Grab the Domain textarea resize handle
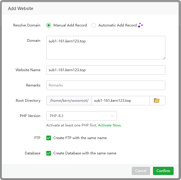The height and width of the screenshot is (180, 181). click(x=164, y=58)
